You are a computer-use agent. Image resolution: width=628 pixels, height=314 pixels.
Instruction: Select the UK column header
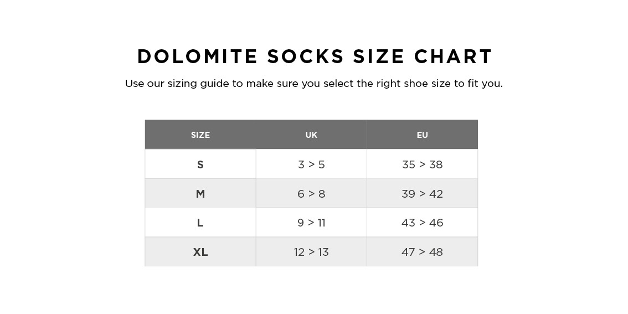(311, 135)
